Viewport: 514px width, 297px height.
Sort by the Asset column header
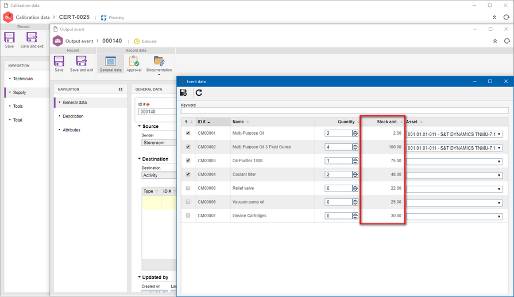pos(457,122)
